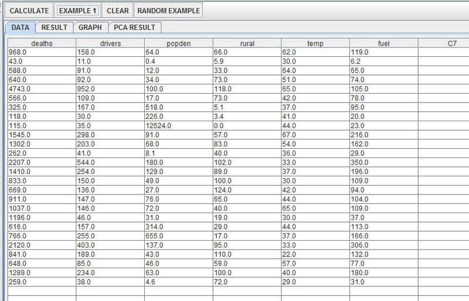Select fuel cell 216.0
Screen dimensions: 469x301
[x=384, y=135]
